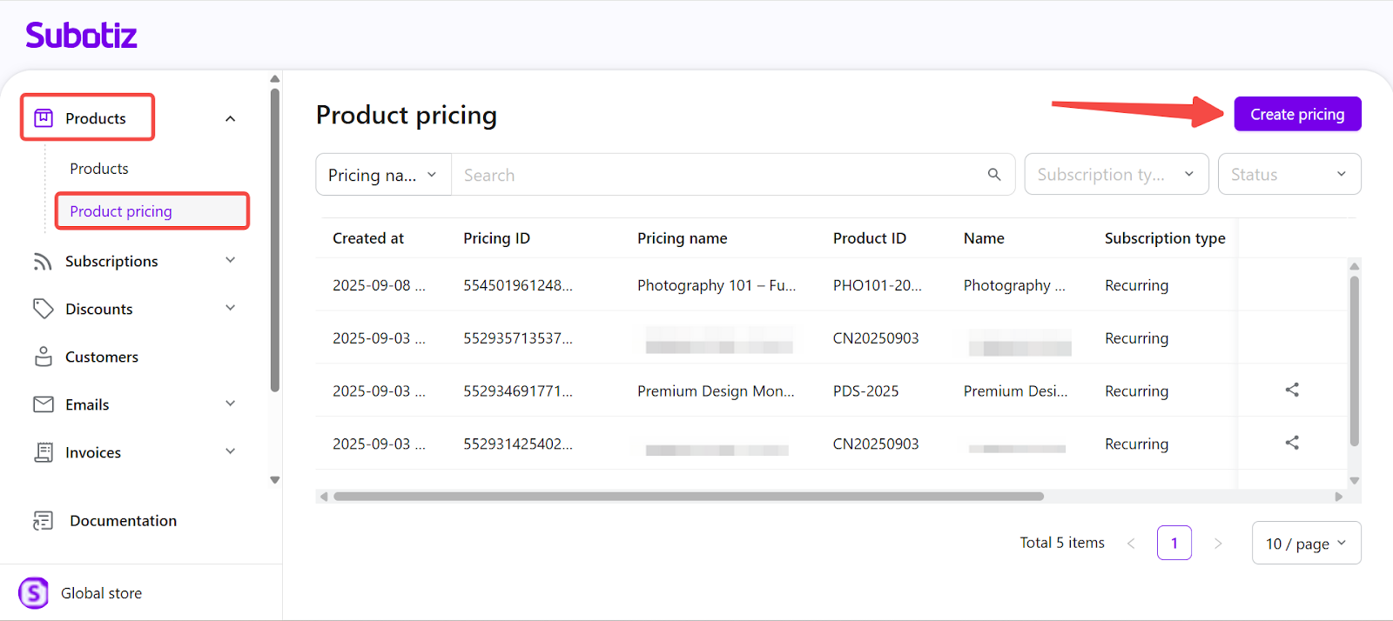Share the Premium Design Monthly pricing row
This screenshot has width=1393, height=621.
click(1292, 390)
